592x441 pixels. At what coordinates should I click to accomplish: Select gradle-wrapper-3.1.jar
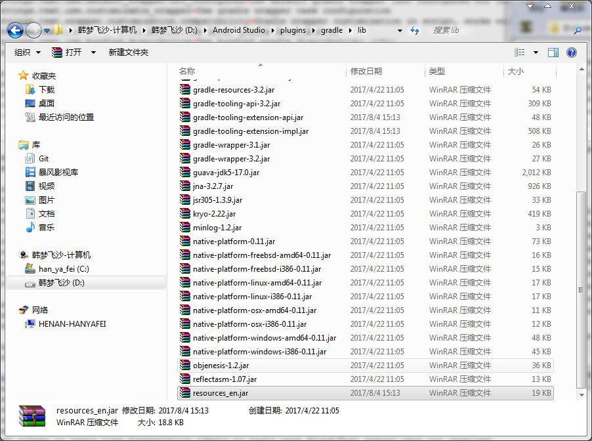tap(232, 145)
